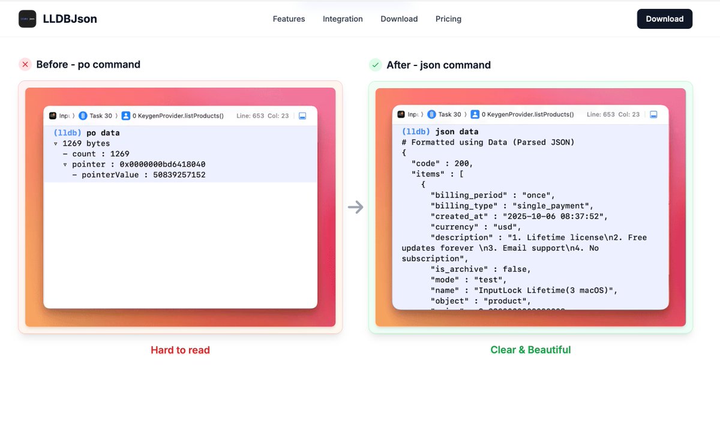Click the '"description"' line in JSON output
720x447 pixels.
coord(524,248)
